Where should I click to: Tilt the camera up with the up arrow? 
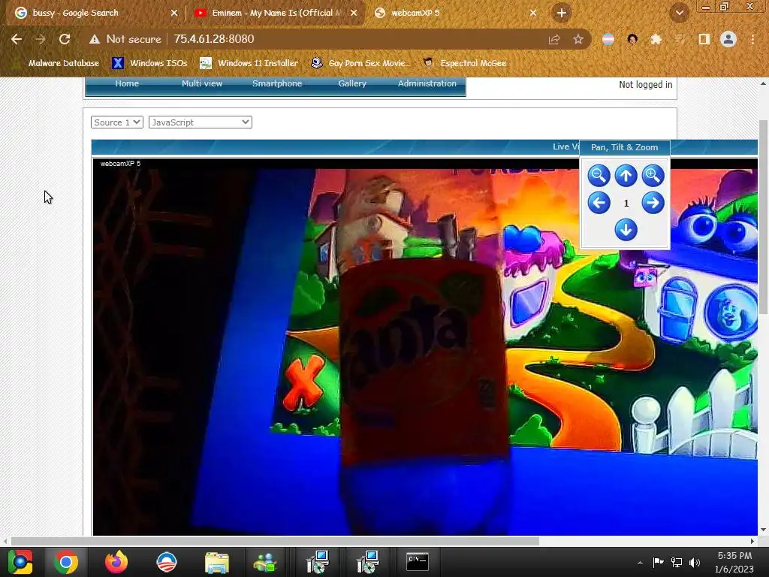[626, 176]
